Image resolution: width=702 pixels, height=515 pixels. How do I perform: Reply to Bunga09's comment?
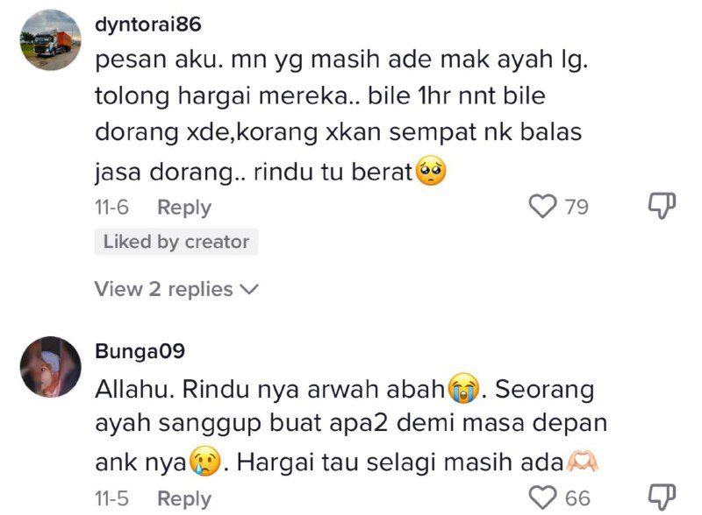tap(184, 498)
